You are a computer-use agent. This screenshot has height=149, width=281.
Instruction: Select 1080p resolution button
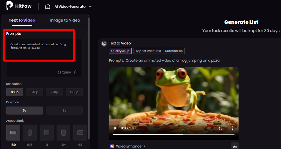coord(74,92)
